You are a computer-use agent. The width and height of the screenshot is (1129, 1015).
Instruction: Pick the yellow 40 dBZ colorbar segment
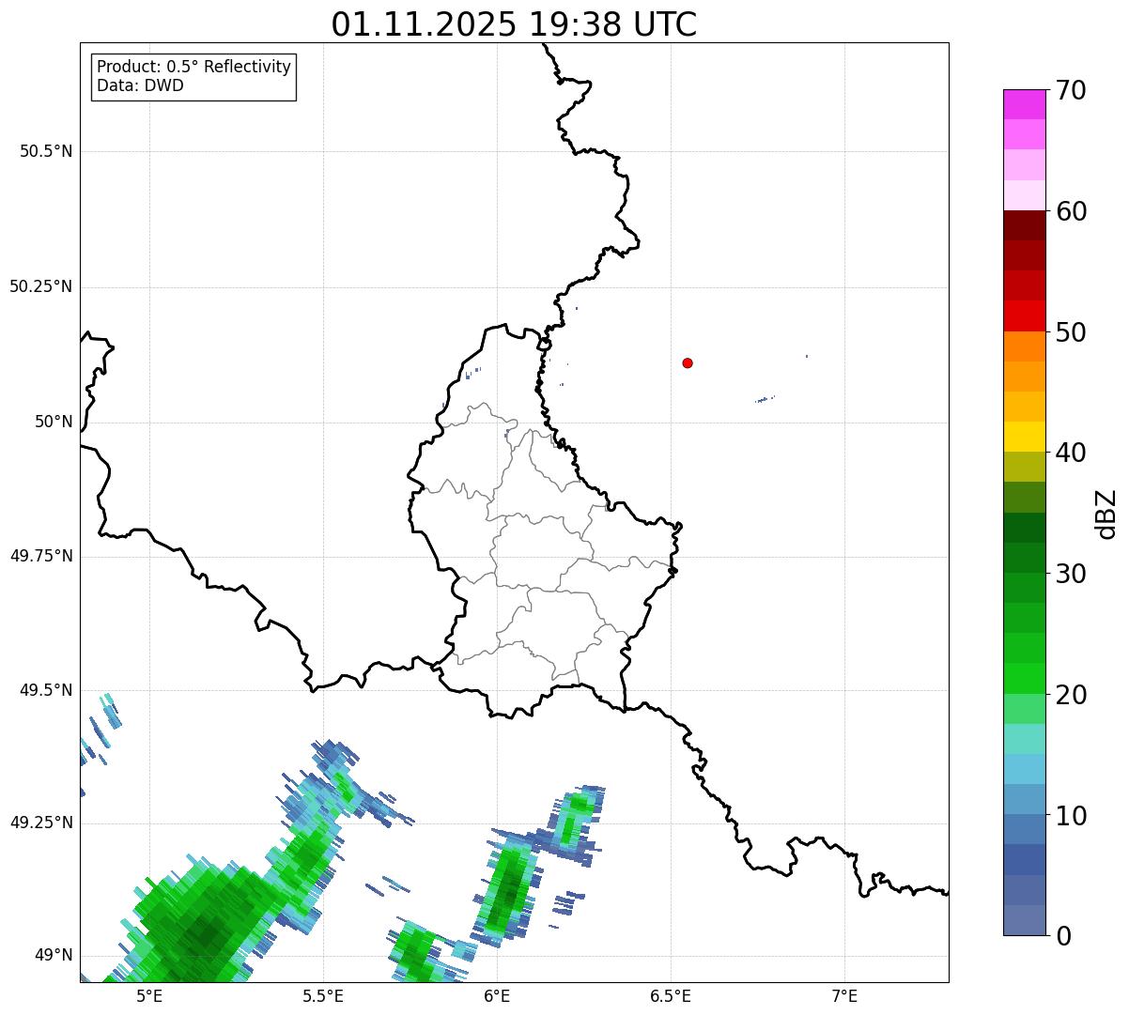pyautogui.click(x=1025, y=437)
